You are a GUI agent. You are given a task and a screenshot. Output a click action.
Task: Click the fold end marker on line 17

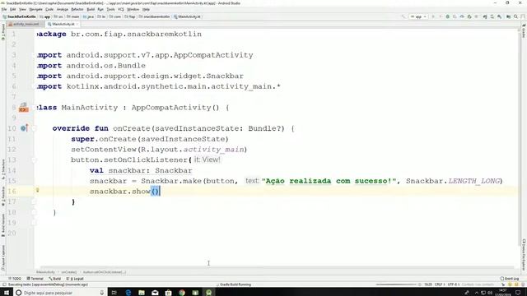35,201
